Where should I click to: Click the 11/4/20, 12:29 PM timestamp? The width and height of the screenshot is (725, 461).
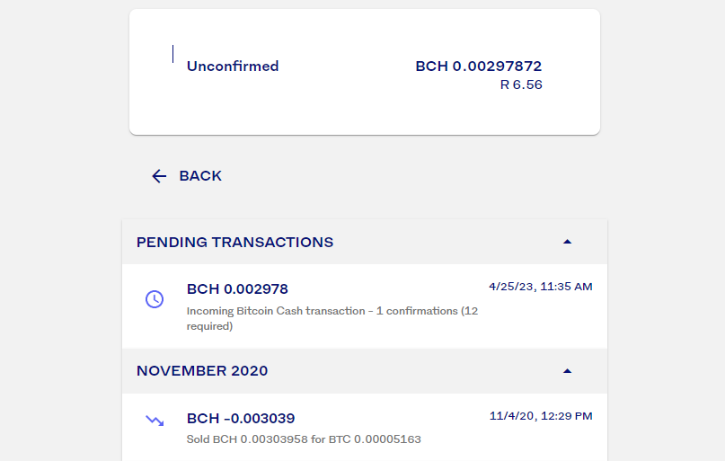(541, 416)
